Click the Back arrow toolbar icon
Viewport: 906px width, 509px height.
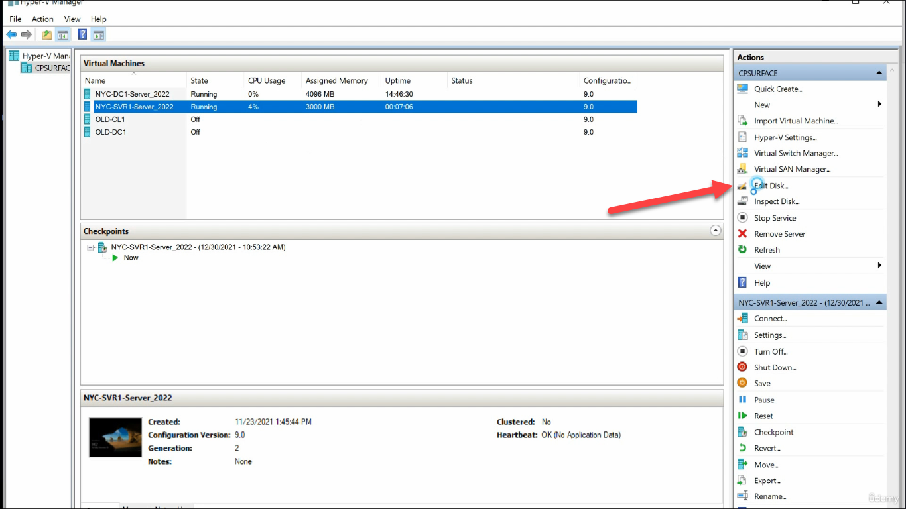[11, 34]
